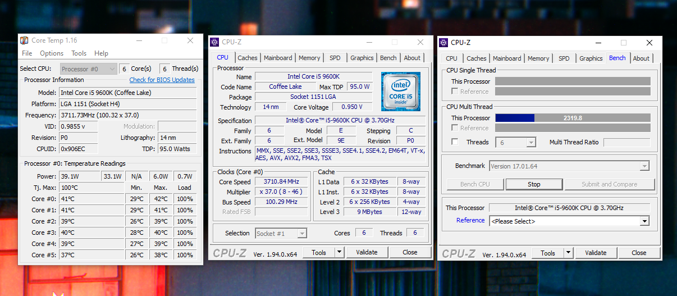677x296 pixels.
Task: Switch to Caches tab in middle CPU-Z window
Action: tap(248, 58)
